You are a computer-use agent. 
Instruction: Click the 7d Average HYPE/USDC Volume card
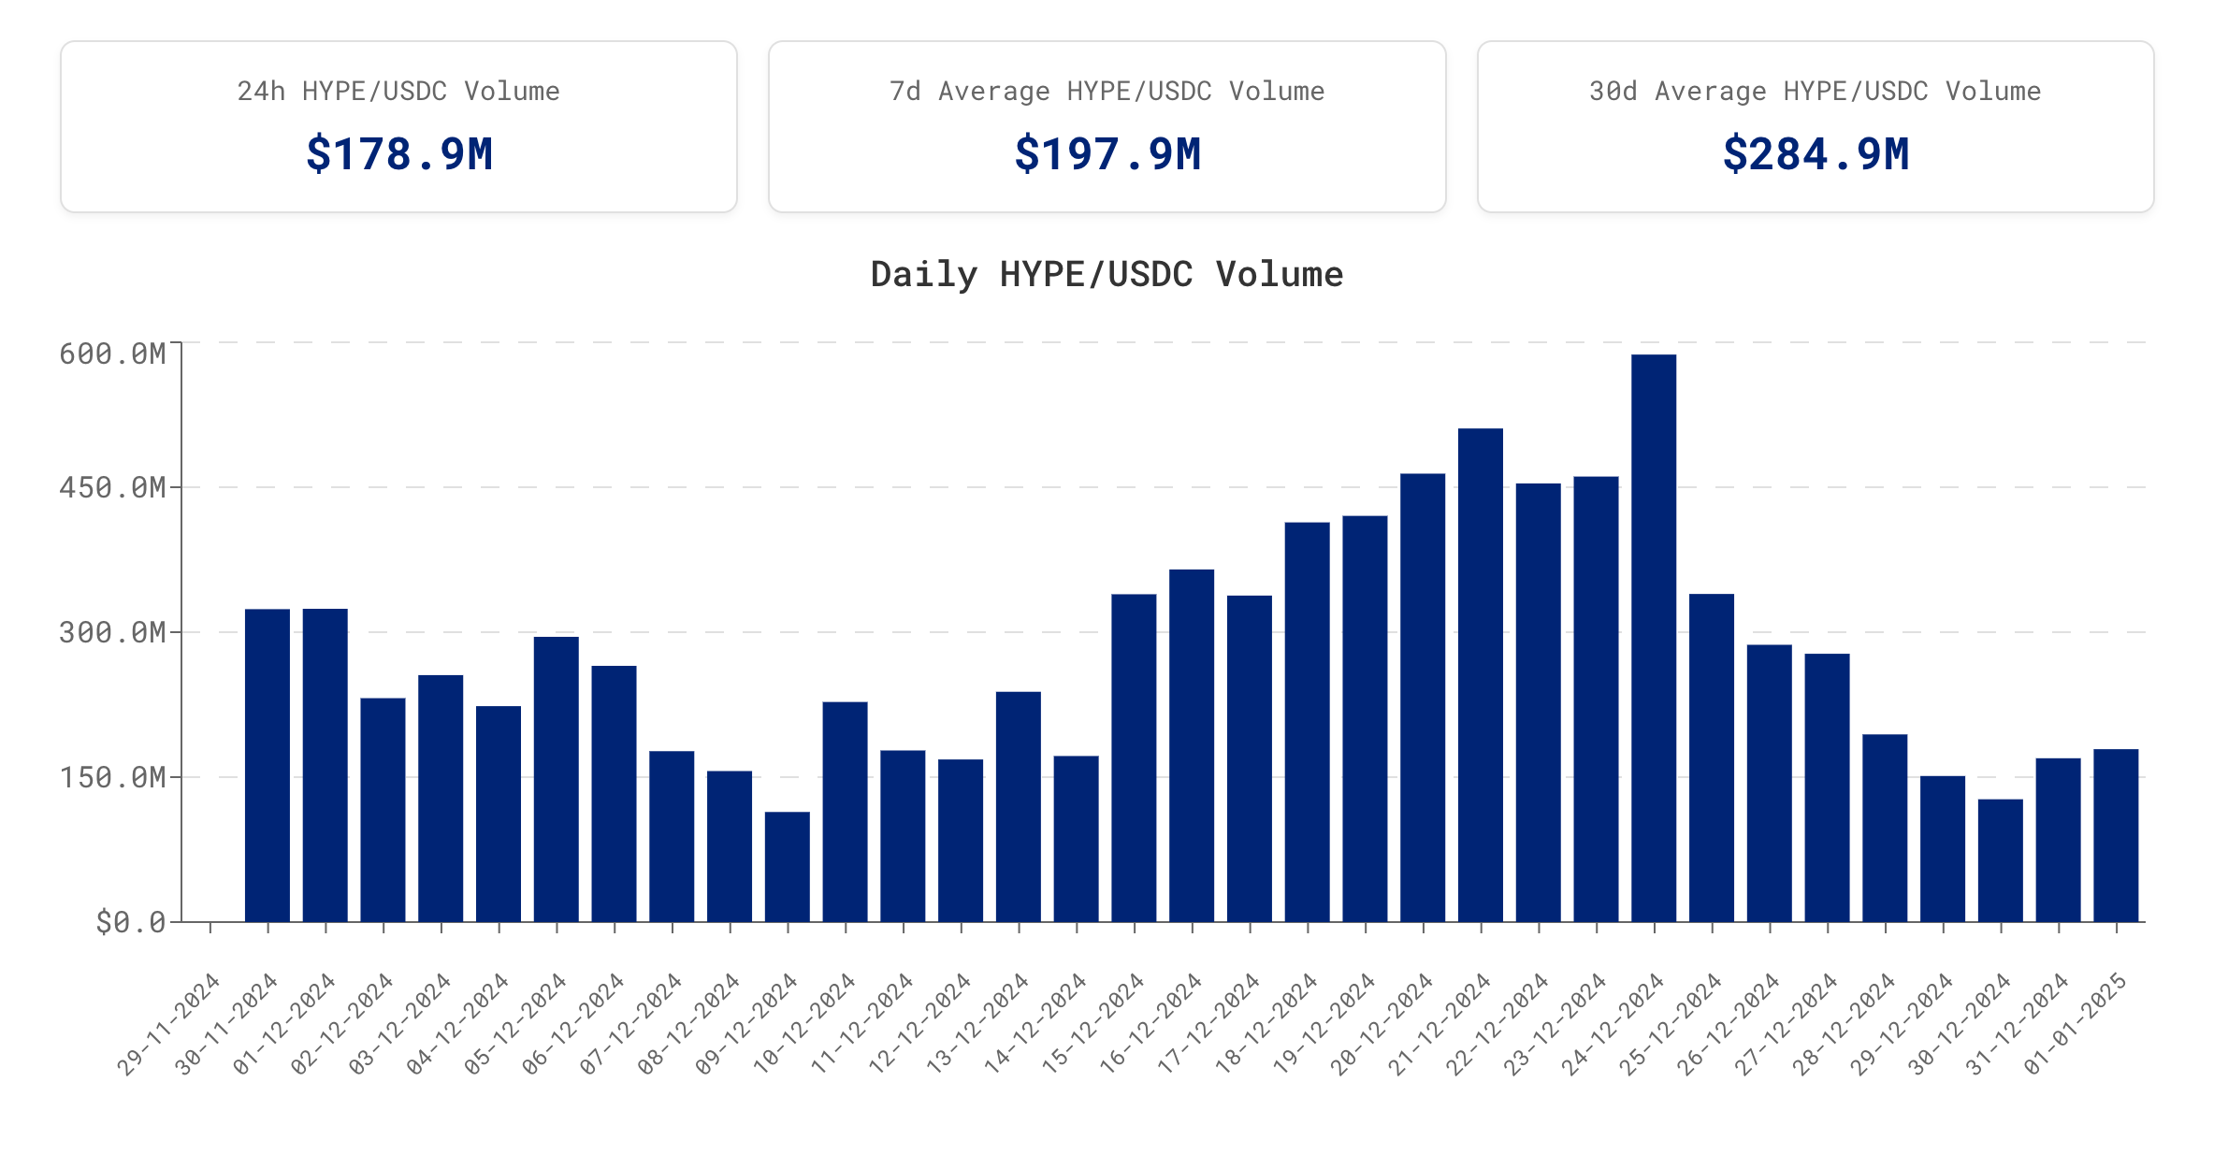pyautogui.click(x=1107, y=125)
